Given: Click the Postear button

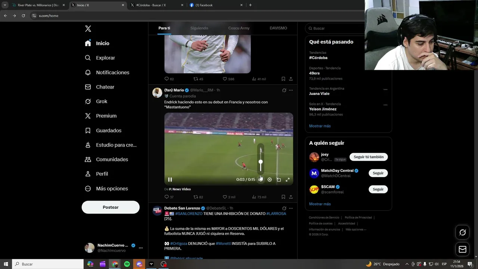Looking at the screenshot, I should pos(111,207).
